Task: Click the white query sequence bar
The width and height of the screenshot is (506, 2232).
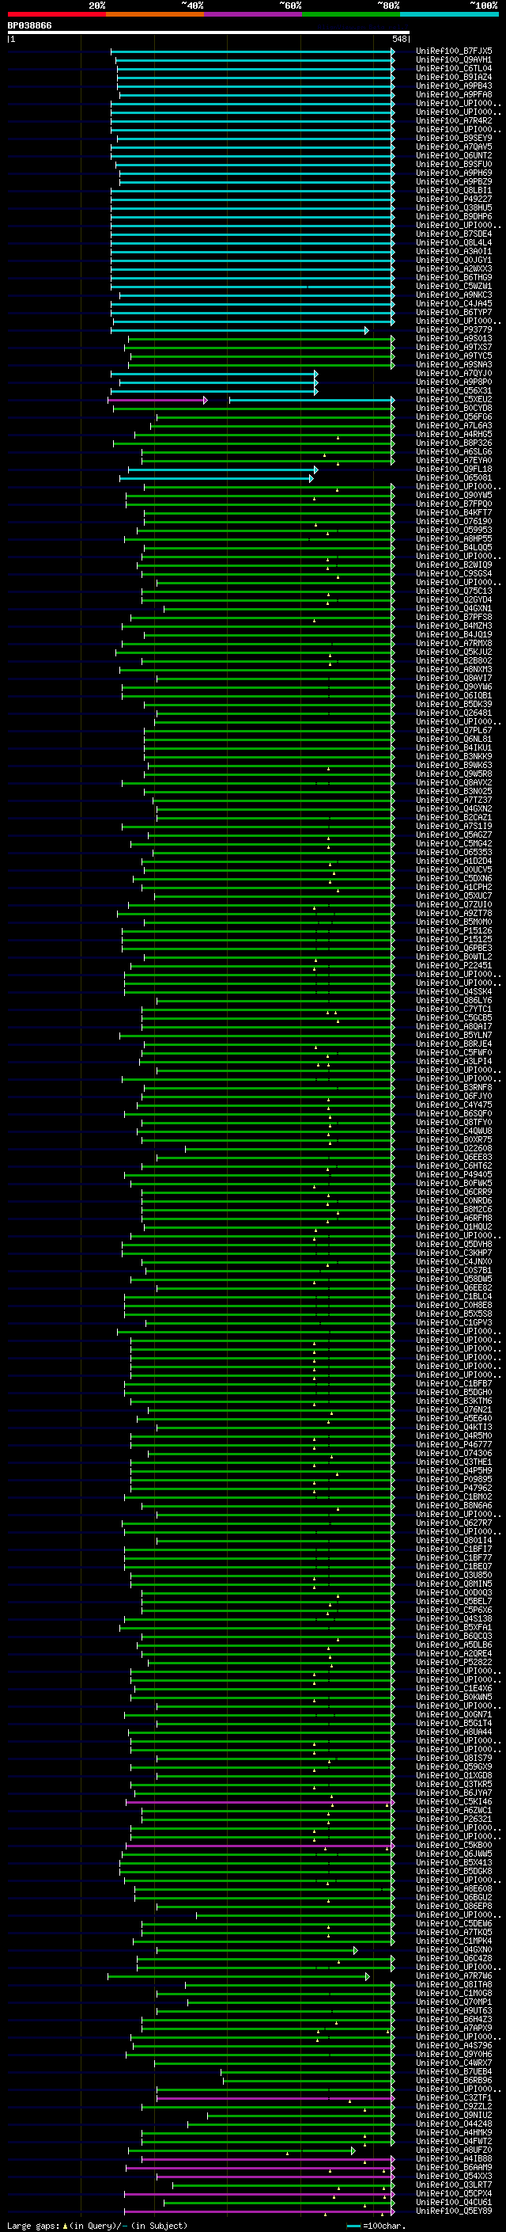Action: [209, 33]
